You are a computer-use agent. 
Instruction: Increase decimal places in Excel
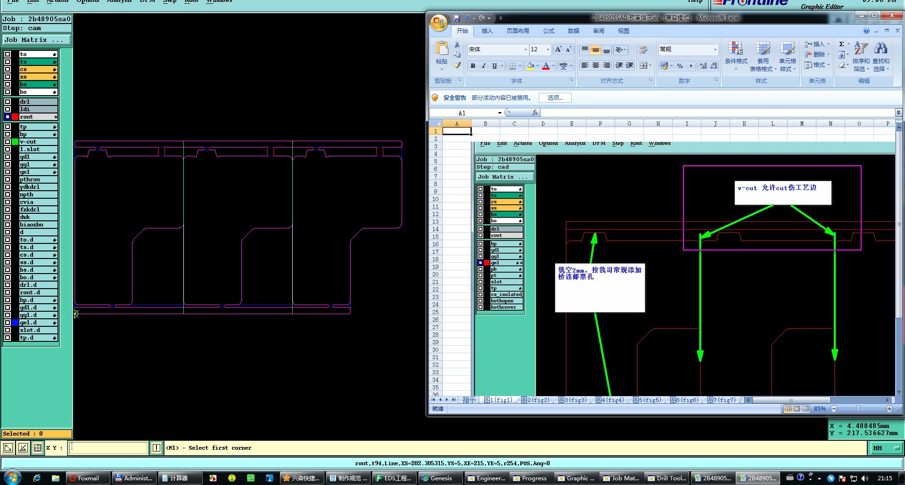pos(703,66)
